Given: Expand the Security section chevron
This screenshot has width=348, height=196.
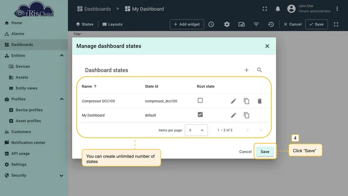Looking at the screenshot, I should coord(61,176).
